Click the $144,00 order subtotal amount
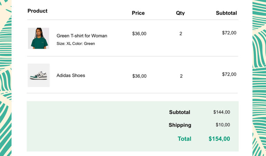 [x=221, y=112]
